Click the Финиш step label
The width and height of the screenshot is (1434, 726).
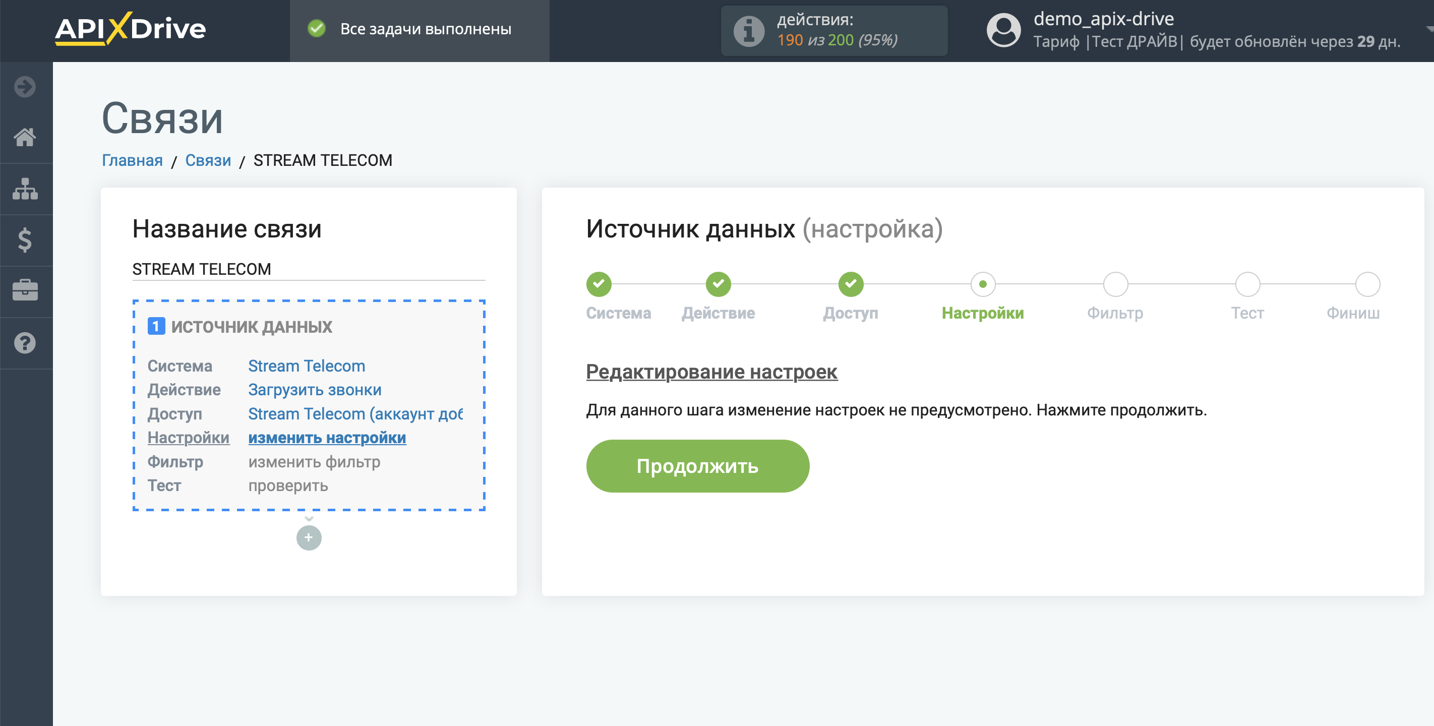(x=1353, y=313)
